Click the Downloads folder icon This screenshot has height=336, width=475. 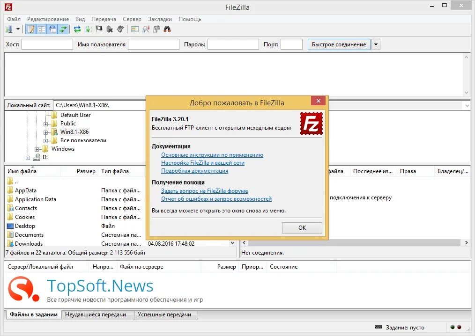pyautogui.click(x=10, y=243)
